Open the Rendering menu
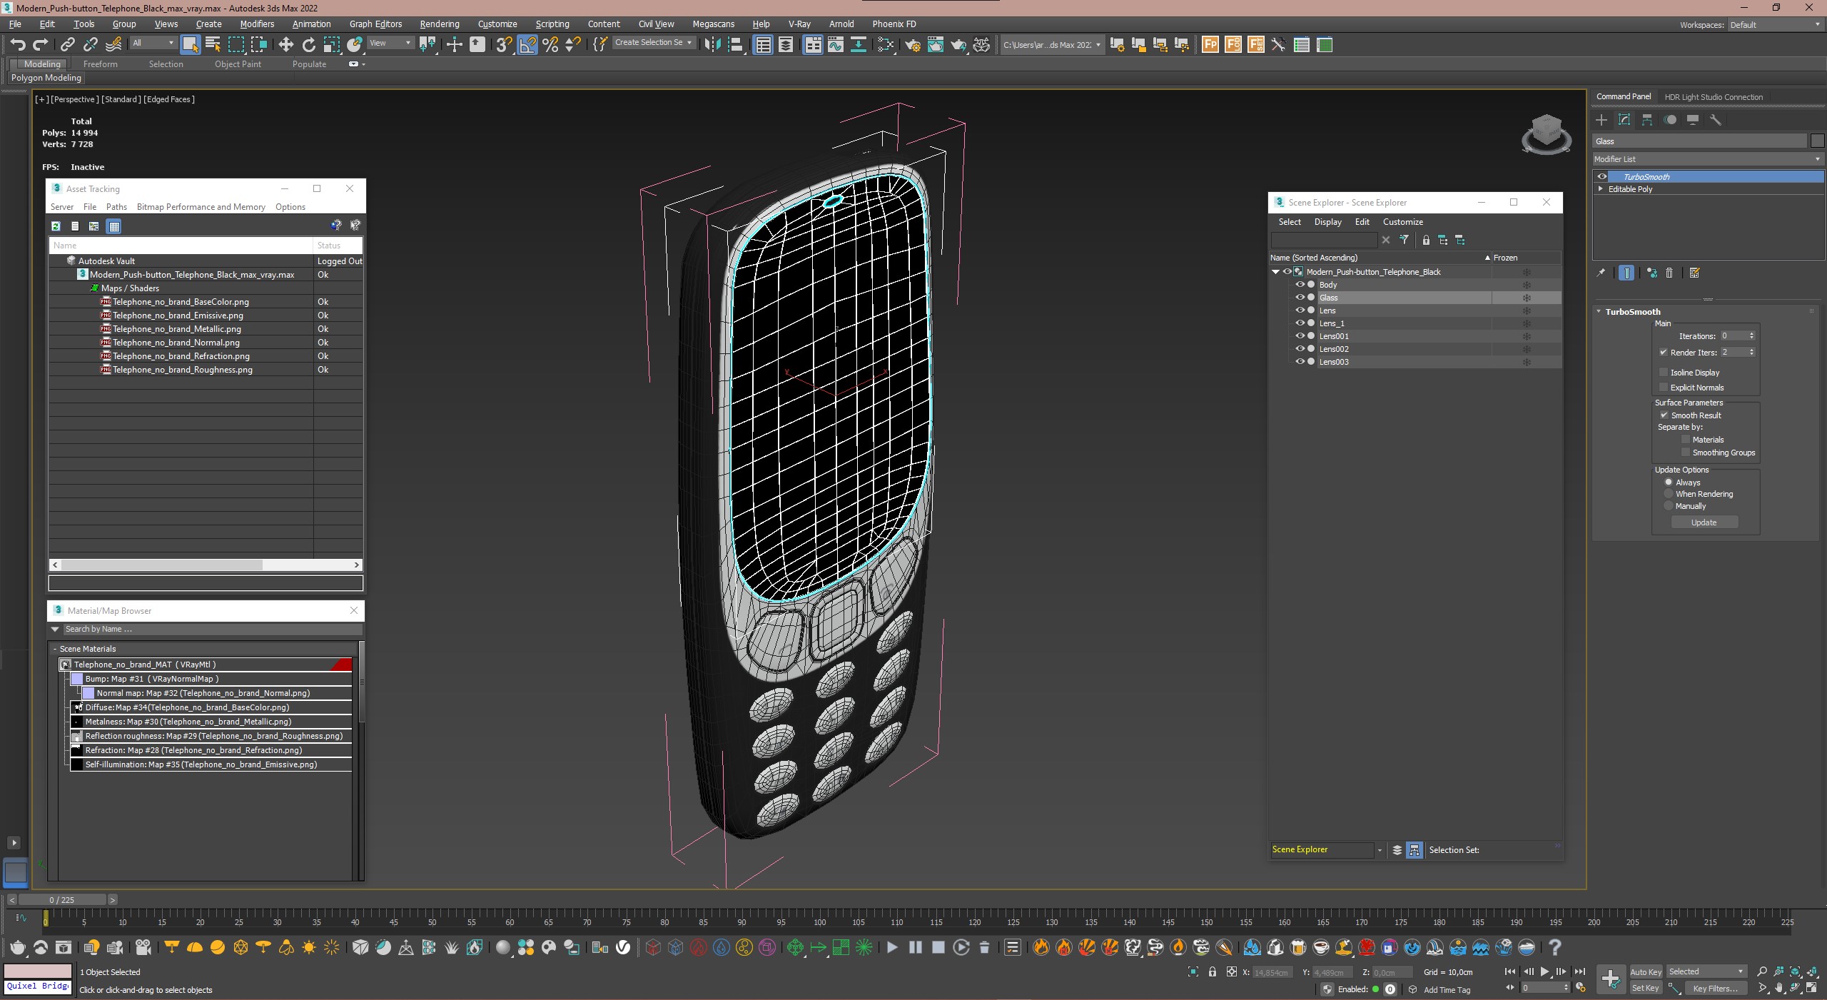Viewport: 1827px width, 1000px height. click(439, 24)
